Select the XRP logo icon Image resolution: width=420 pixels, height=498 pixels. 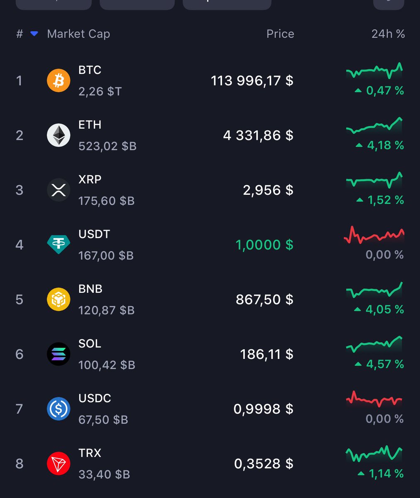click(59, 190)
